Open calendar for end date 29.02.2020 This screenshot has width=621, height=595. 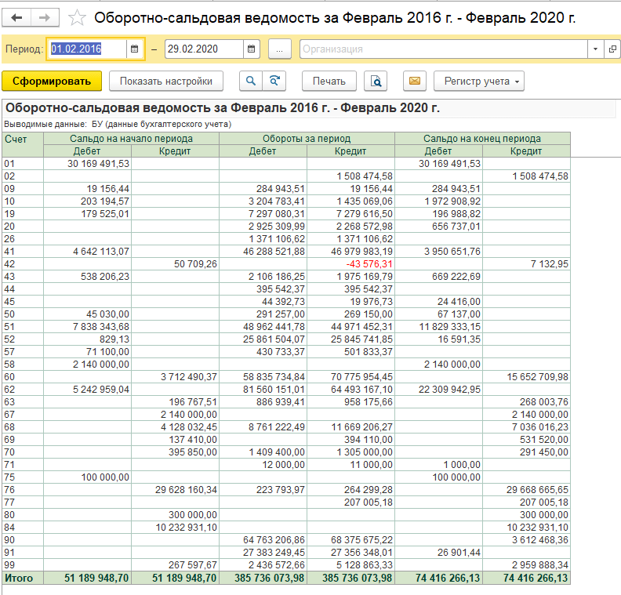[251, 49]
